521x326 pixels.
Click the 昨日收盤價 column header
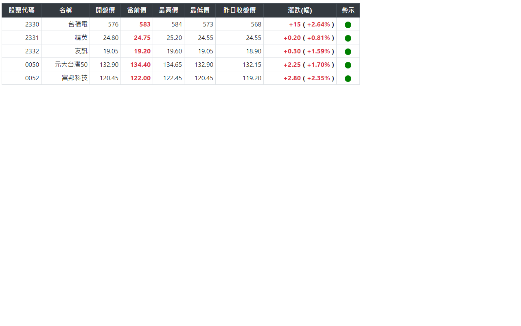[239, 10]
